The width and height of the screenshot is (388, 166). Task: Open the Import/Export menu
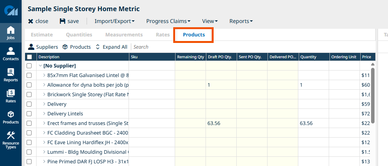coord(115,21)
